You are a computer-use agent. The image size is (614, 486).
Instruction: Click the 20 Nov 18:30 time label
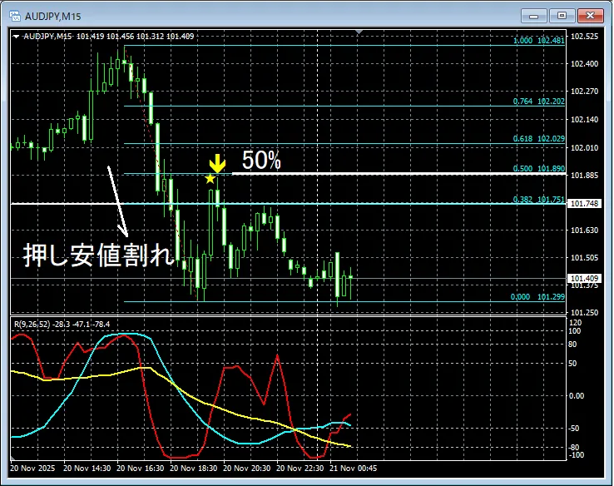pos(194,469)
